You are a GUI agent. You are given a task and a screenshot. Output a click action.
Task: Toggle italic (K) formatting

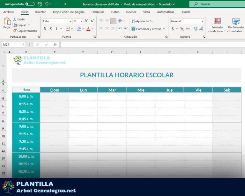[51, 29]
